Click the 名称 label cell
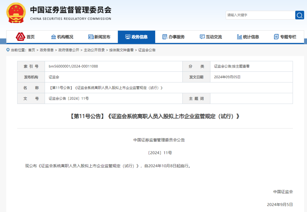 point(31,88)
